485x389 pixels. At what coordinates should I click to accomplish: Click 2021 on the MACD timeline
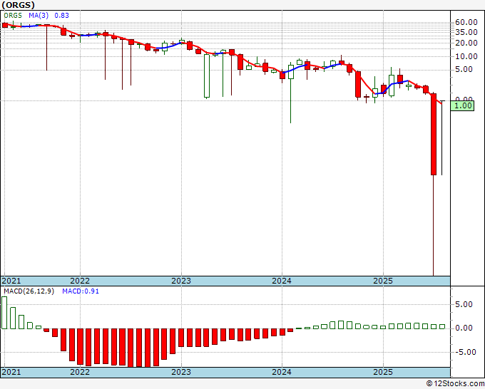(11, 372)
